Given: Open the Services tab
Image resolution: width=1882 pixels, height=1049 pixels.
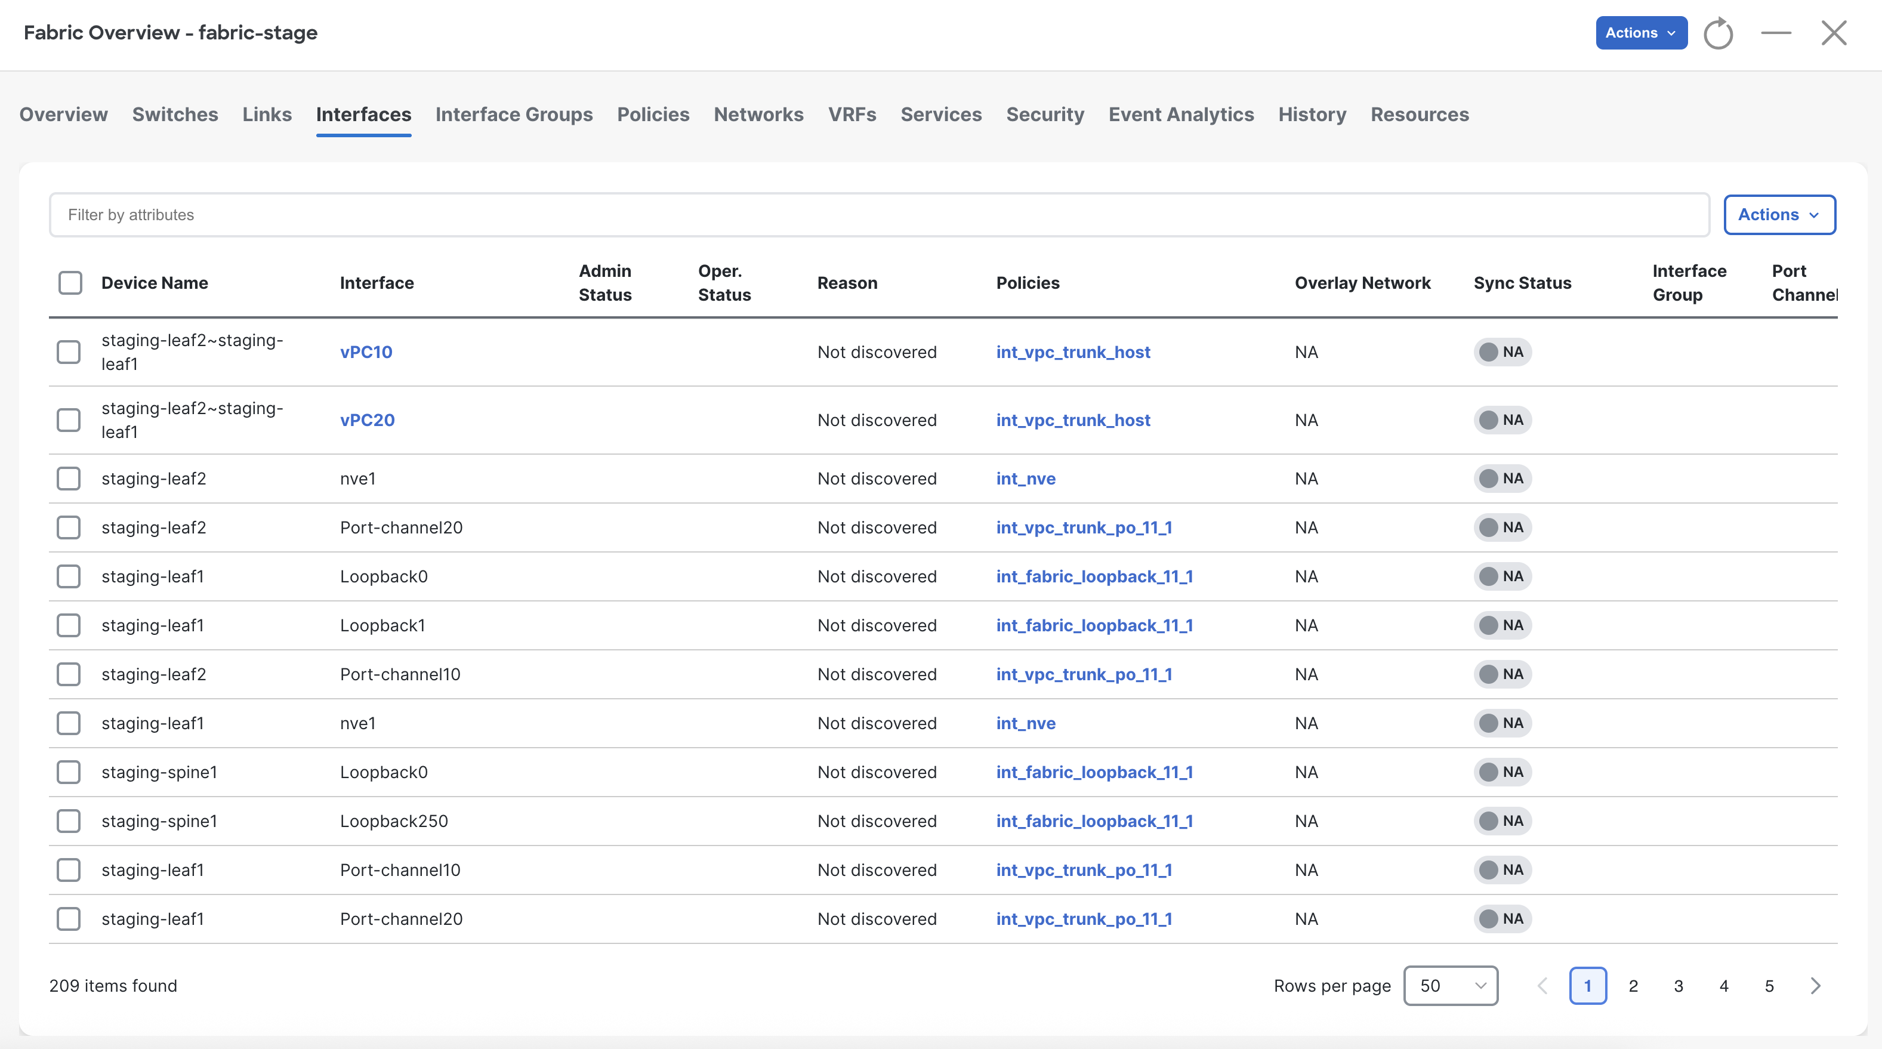Looking at the screenshot, I should click(x=941, y=115).
